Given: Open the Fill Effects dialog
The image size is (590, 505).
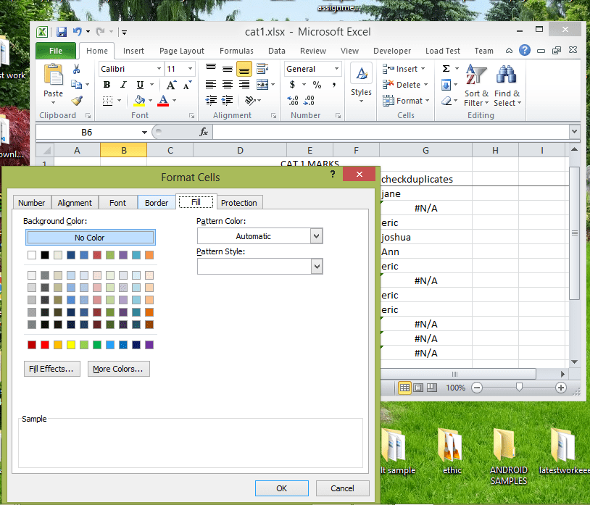Looking at the screenshot, I should pyautogui.click(x=51, y=369).
